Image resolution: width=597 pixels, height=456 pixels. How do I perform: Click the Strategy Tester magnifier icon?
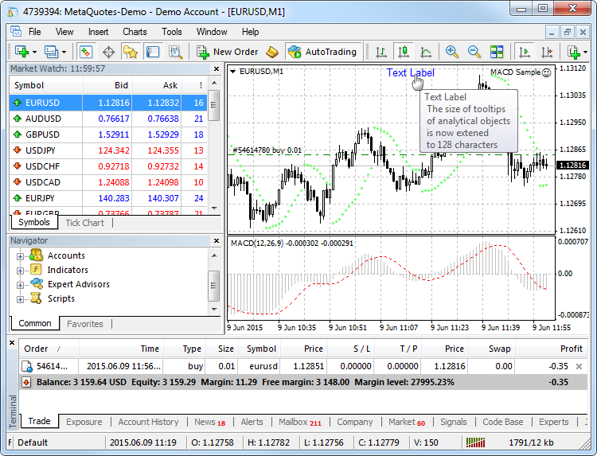[176, 52]
